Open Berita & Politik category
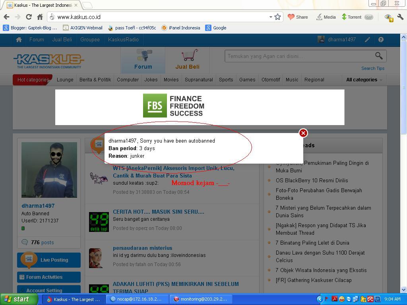This screenshot has height=305, width=407. coord(95,79)
